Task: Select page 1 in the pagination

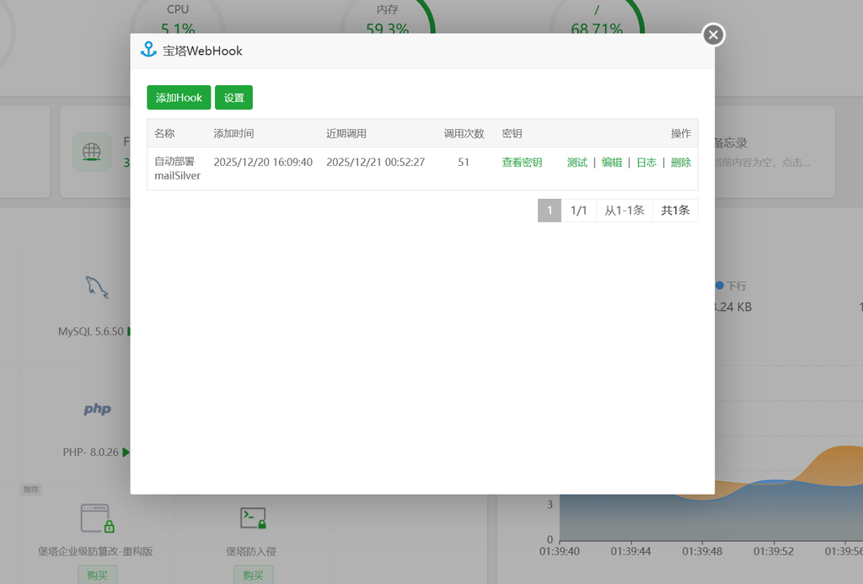Action: 549,211
